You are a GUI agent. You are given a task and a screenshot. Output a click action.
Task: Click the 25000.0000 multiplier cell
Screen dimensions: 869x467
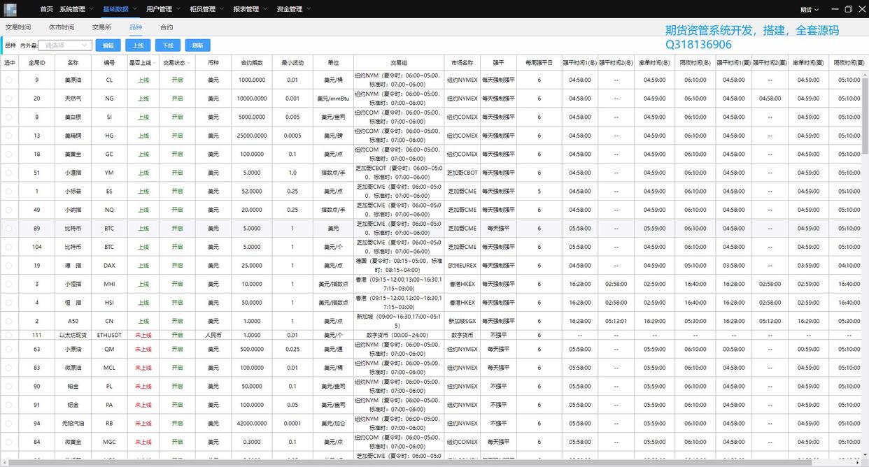click(252, 136)
